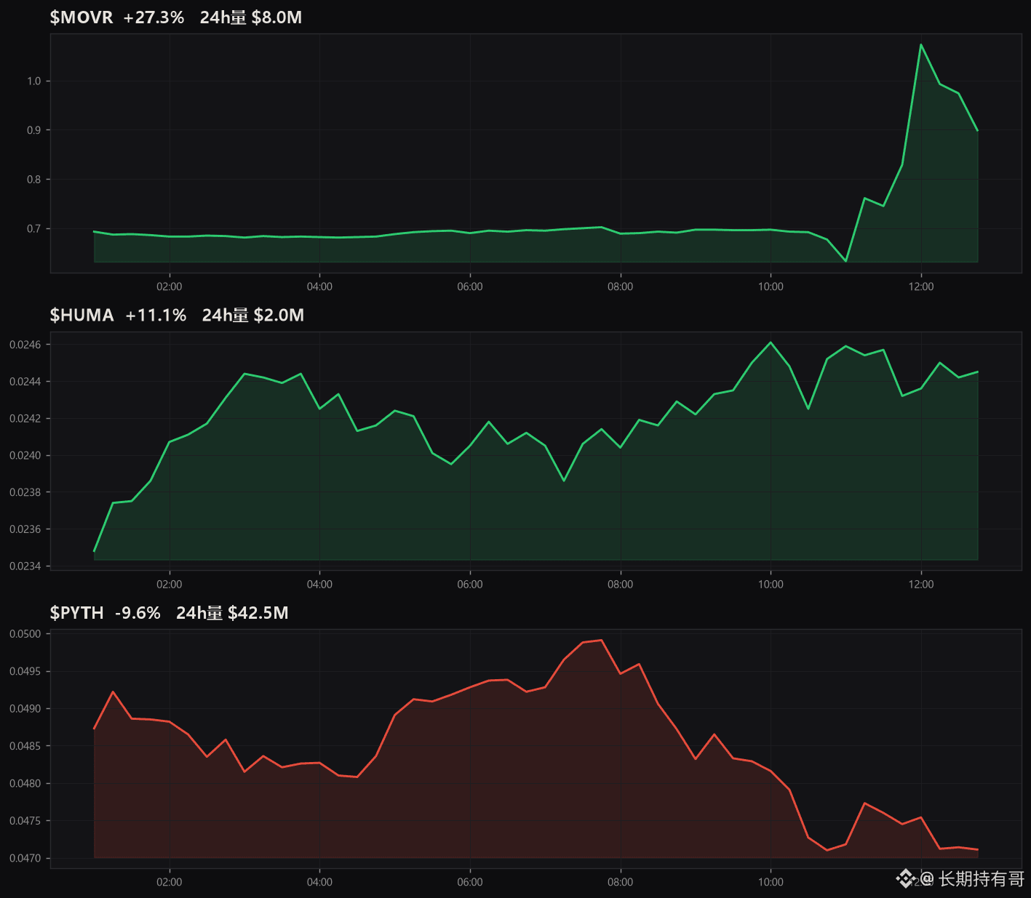Select the 0.0470 y-axis label
This screenshot has height=898, width=1031.
pyautogui.click(x=25, y=859)
